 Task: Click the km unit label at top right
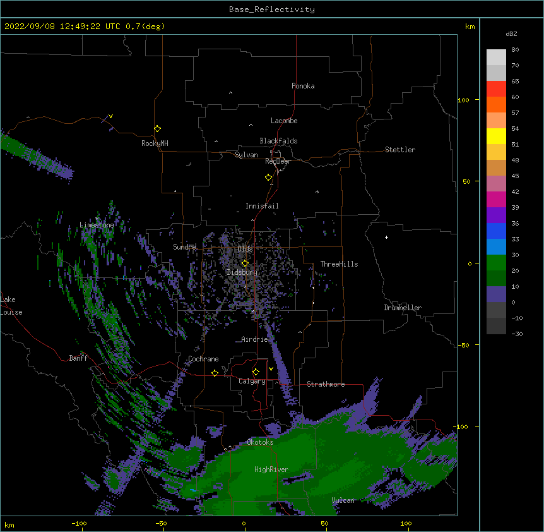[x=470, y=27]
